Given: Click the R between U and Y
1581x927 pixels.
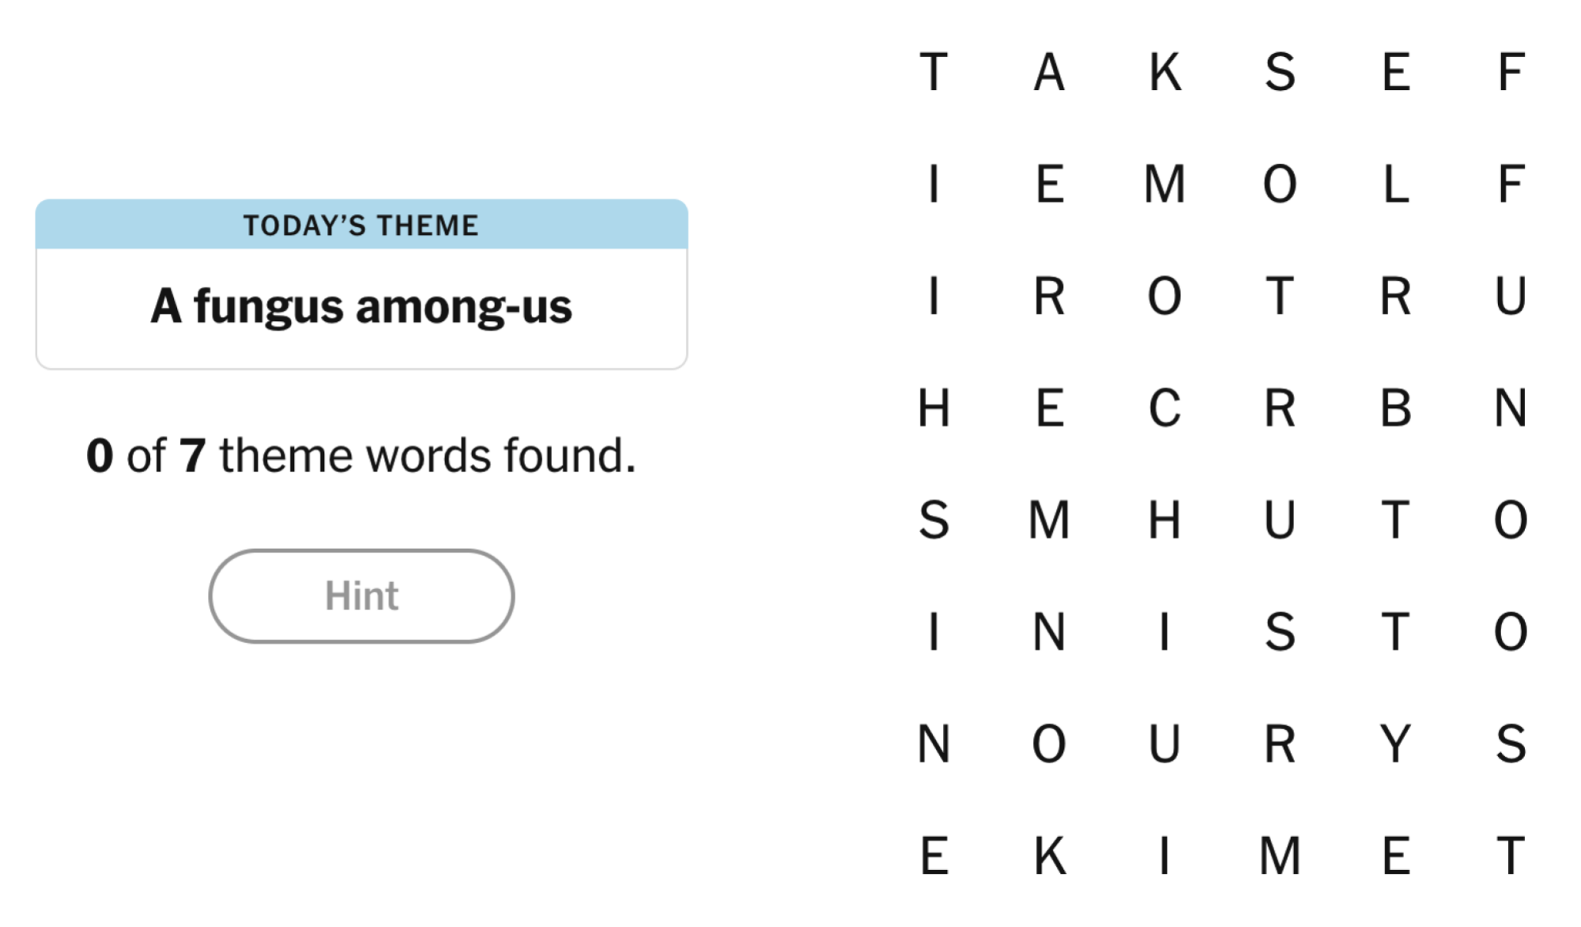Looking at the screenshot, I should 1280,743.
